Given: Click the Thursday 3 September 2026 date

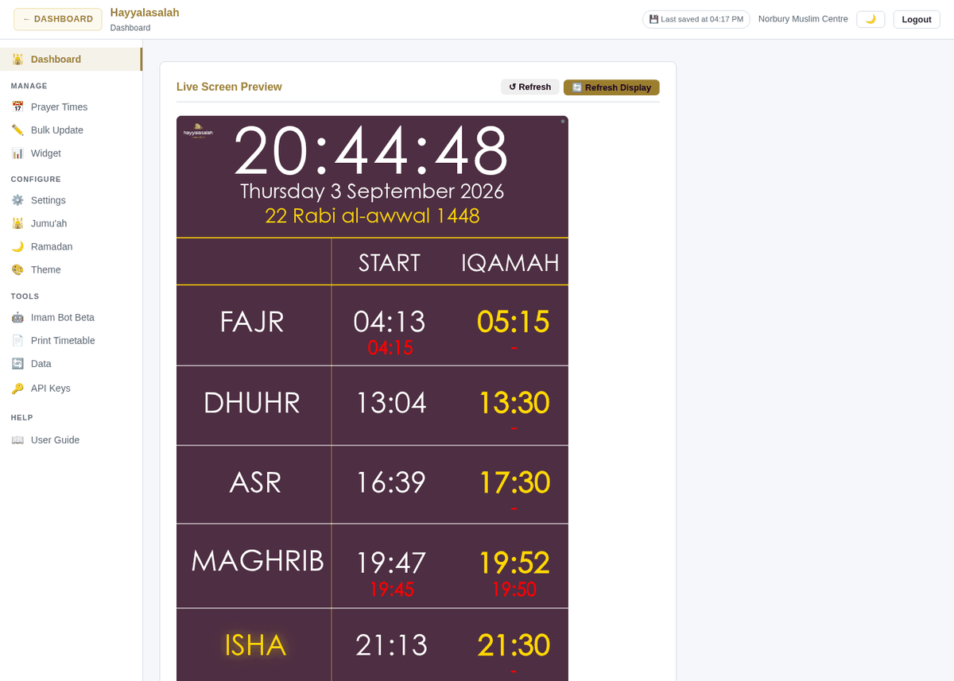Looking at the screenshot, I should 372,192.
